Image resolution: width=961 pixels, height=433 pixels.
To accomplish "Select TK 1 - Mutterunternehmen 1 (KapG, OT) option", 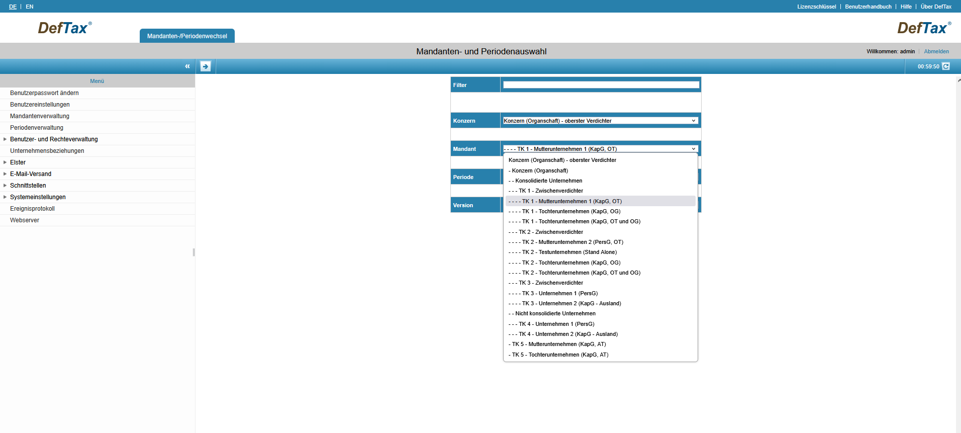I will pos(601,201).
